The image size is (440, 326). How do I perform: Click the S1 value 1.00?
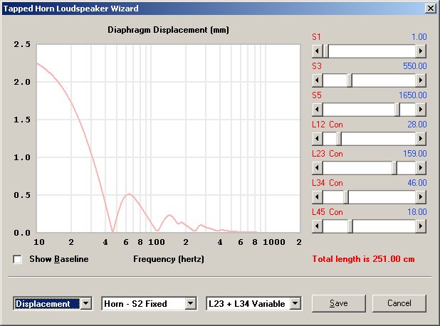click(419, 37)
